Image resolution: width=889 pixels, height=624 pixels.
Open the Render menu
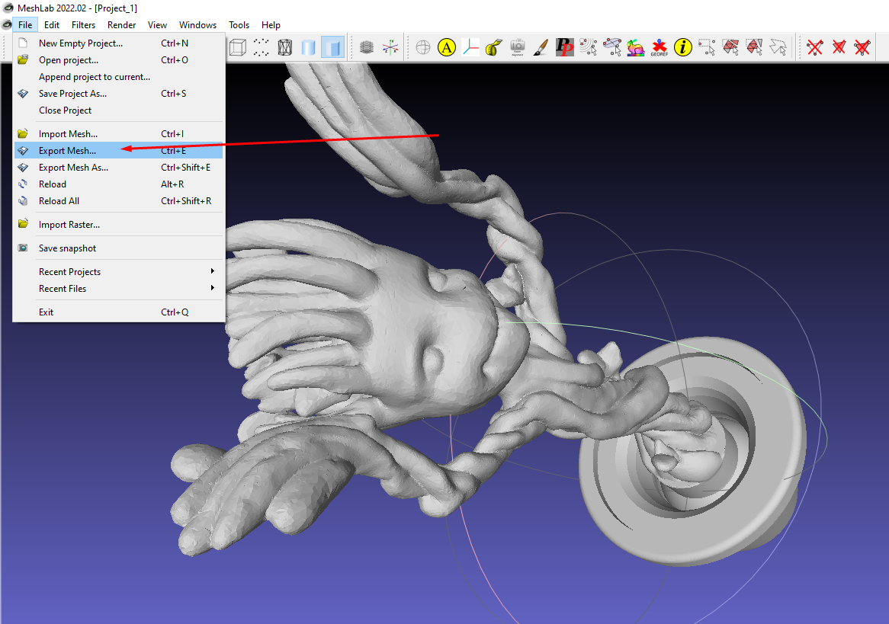pyautogui.click(x=121, y=25)
